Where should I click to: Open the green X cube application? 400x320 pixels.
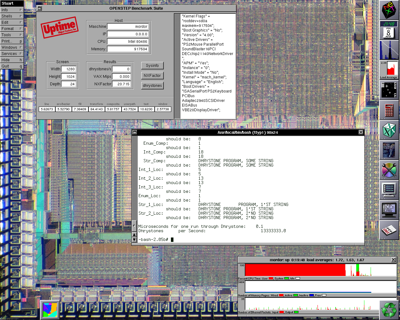[x=389, y=130]
